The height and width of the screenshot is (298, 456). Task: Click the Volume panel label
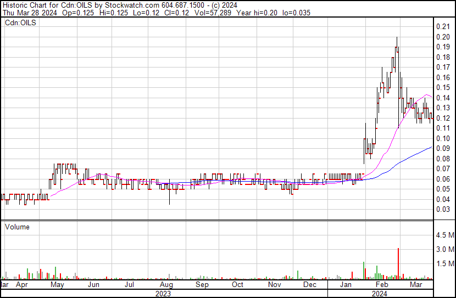18,227
